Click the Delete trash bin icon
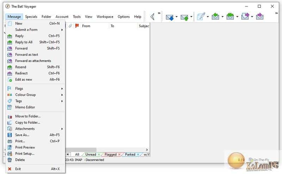This screenshot has height=174, width=282. click(x=10, y=160)
